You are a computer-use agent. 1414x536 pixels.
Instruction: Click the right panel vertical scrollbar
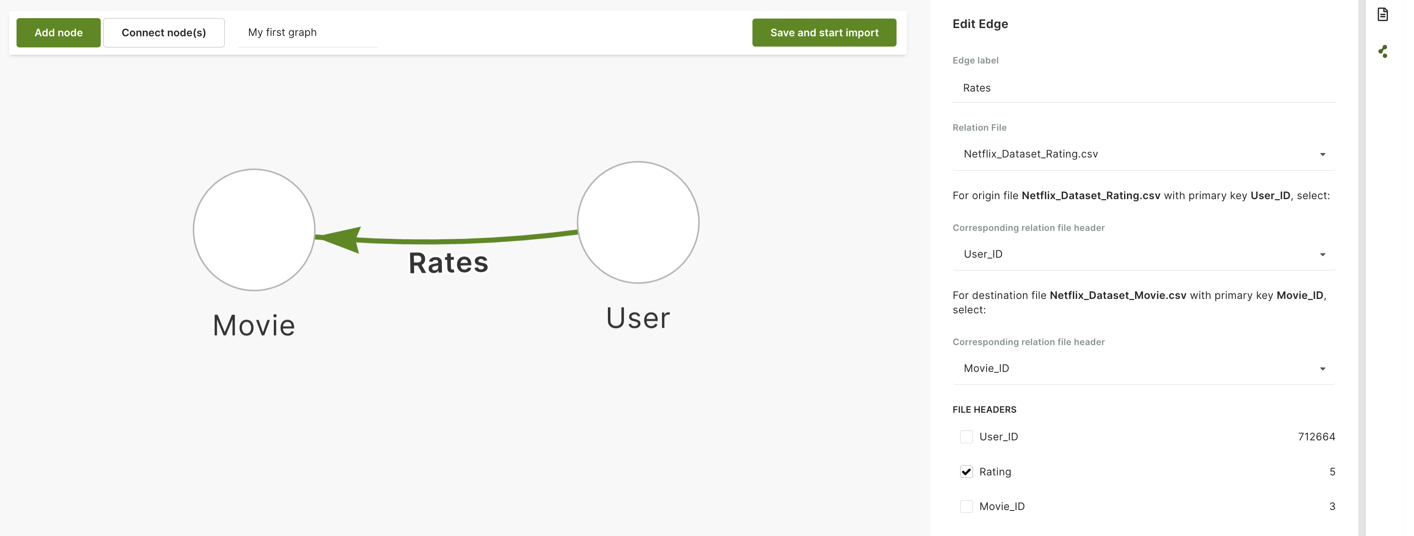pos(1361,268)
